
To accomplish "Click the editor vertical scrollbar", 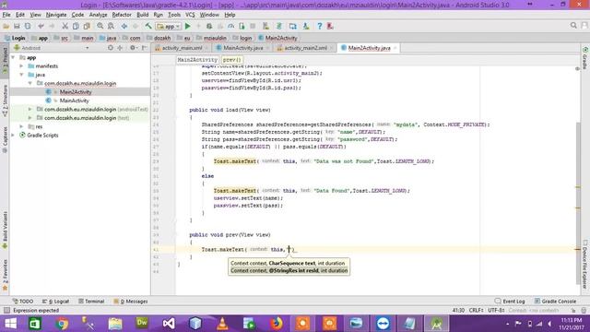I will coord(578,203).
